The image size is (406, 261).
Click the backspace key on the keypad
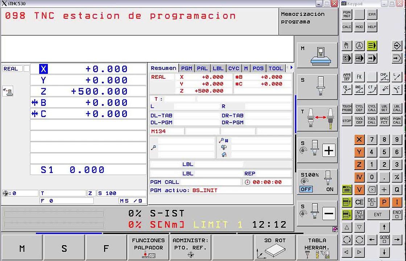pyautogui.click(x=372, y=190)
